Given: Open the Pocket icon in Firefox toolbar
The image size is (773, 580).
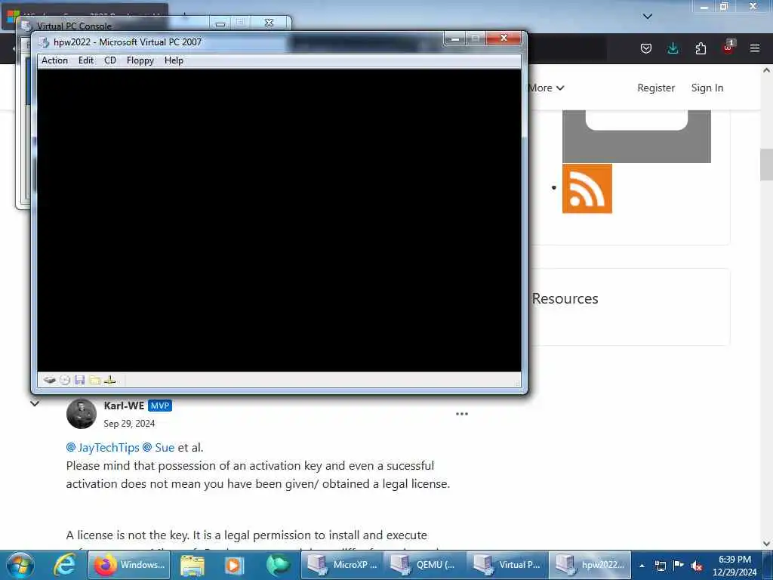Looking at the screenshot, I should (x=646, y=48).
